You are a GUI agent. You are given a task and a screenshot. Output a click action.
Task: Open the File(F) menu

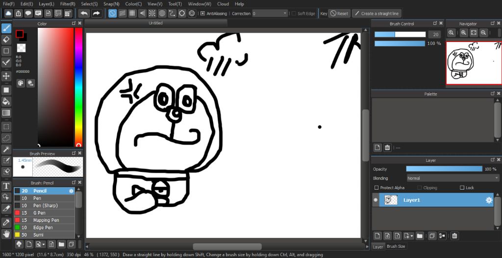8,4
